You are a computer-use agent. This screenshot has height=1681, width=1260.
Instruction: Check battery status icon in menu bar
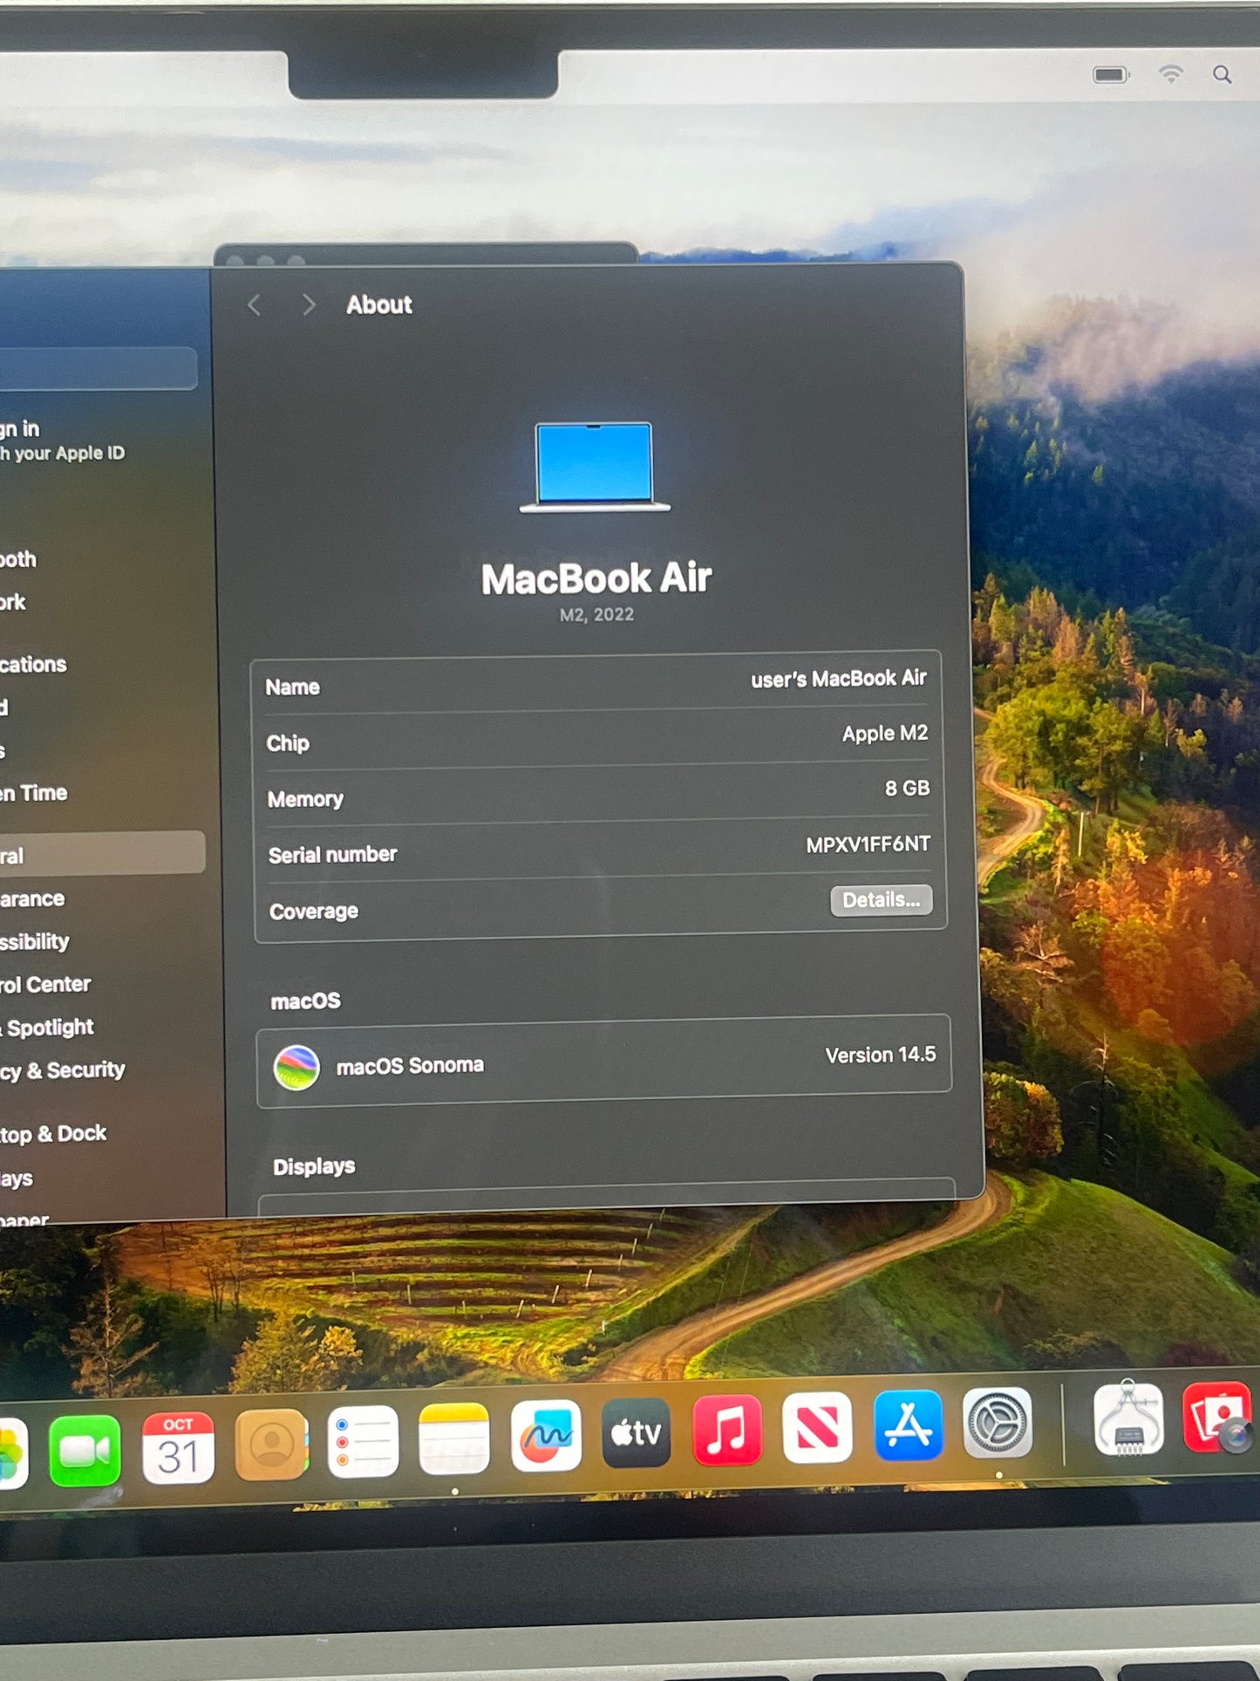click(x=1111, y=75)
